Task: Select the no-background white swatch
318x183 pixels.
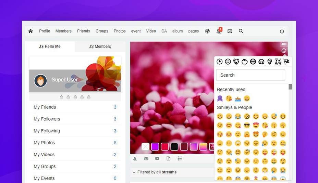Action: [x=145, y=146]
